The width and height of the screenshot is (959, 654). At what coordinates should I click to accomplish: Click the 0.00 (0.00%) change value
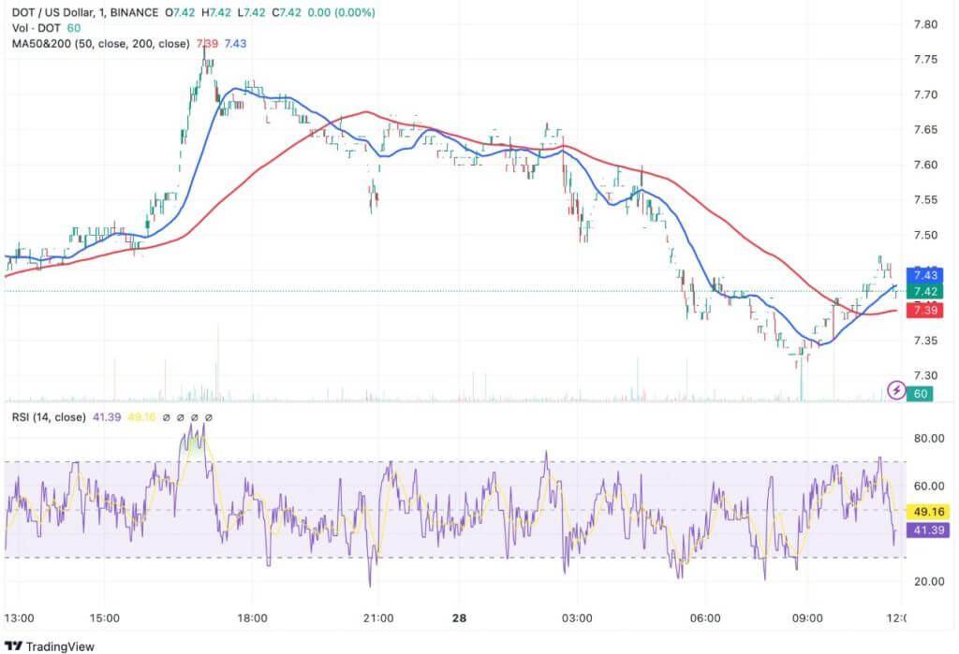click(x=341, y=12)
